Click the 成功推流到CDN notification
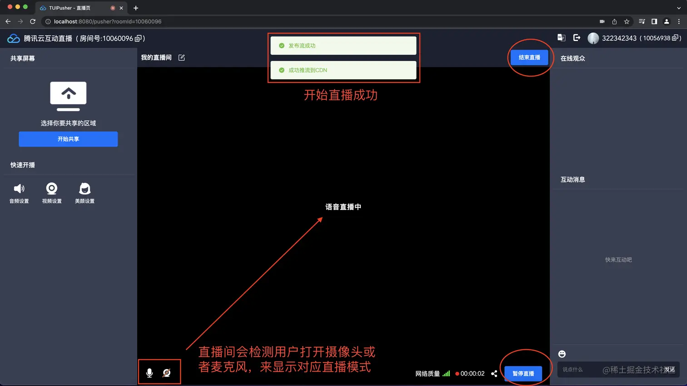687x386 pixels. coord(343,70)
